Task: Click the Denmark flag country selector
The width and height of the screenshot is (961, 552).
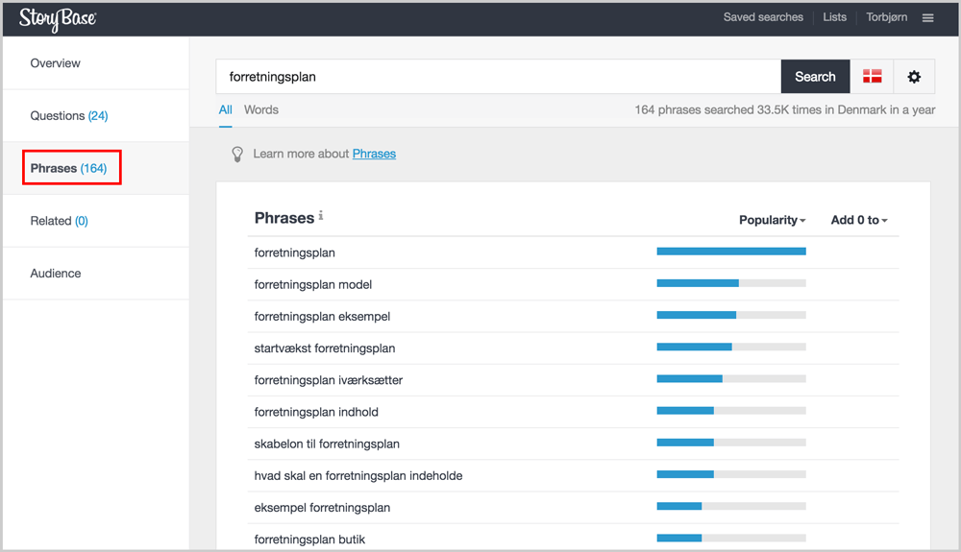Action: (872, 77)
